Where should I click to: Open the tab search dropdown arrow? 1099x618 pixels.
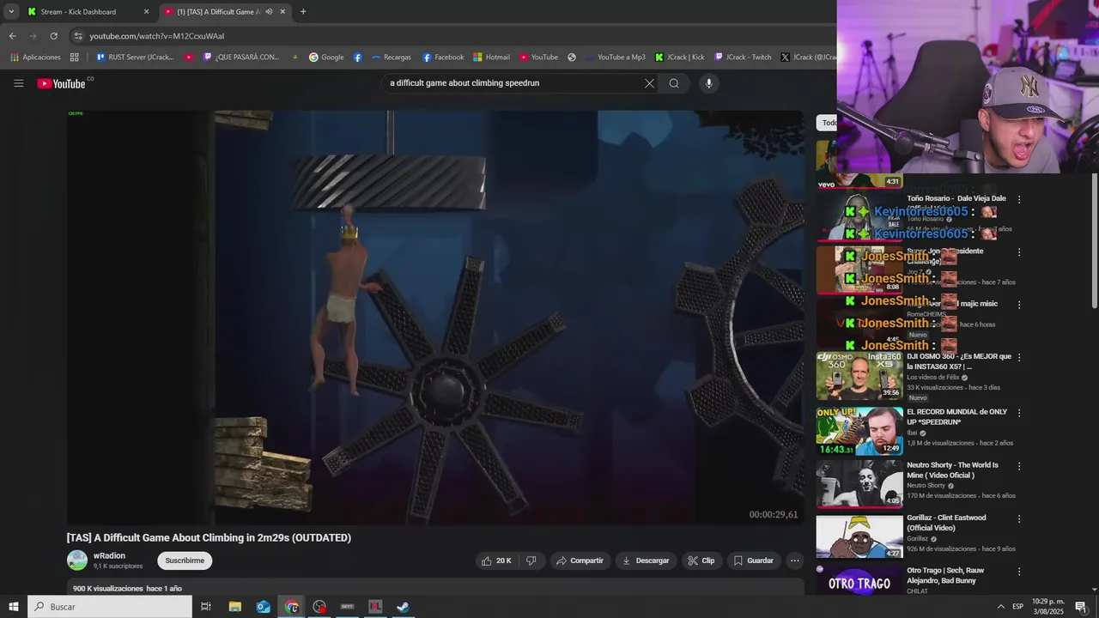tap(11, 12)
